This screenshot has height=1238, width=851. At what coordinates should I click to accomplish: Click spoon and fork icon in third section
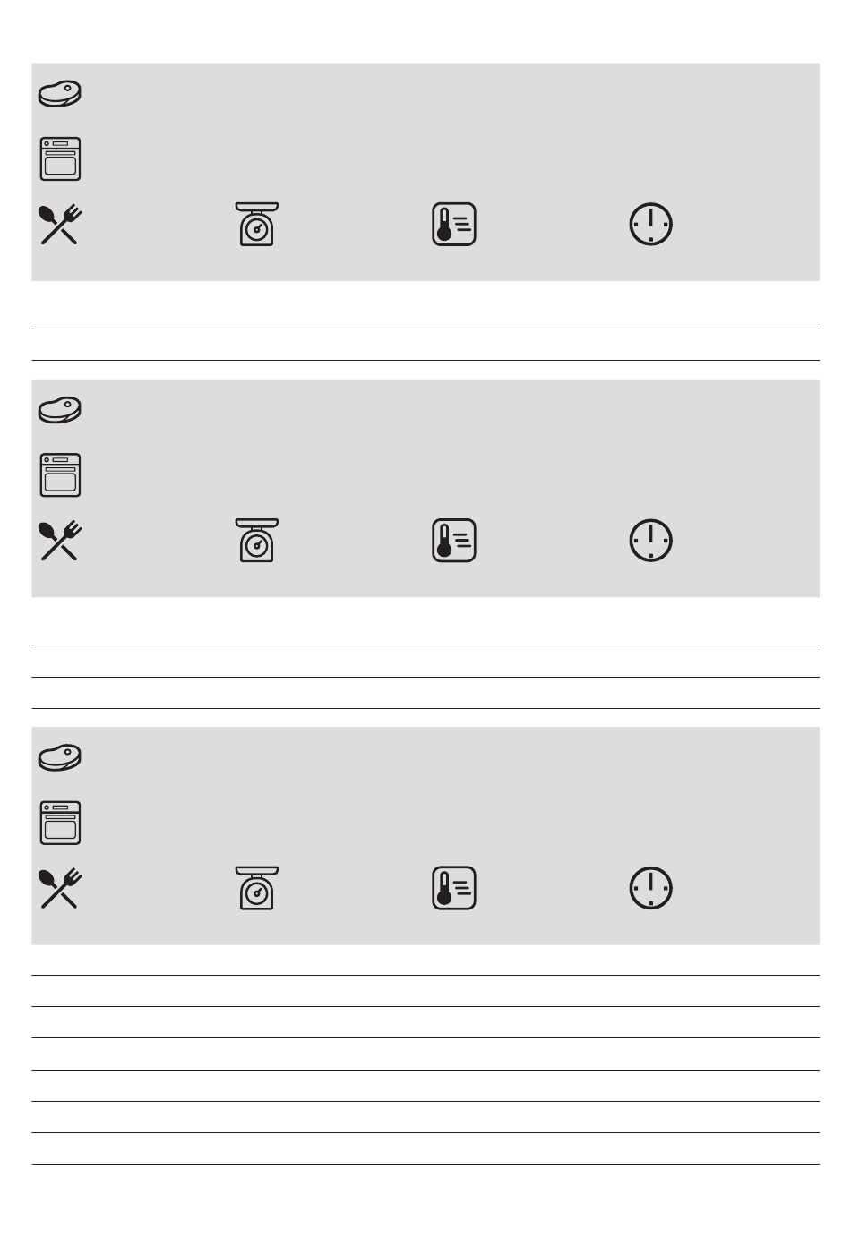tap(60, 888)
